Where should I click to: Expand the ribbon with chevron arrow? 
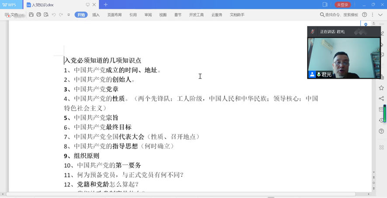pos(381,15)
